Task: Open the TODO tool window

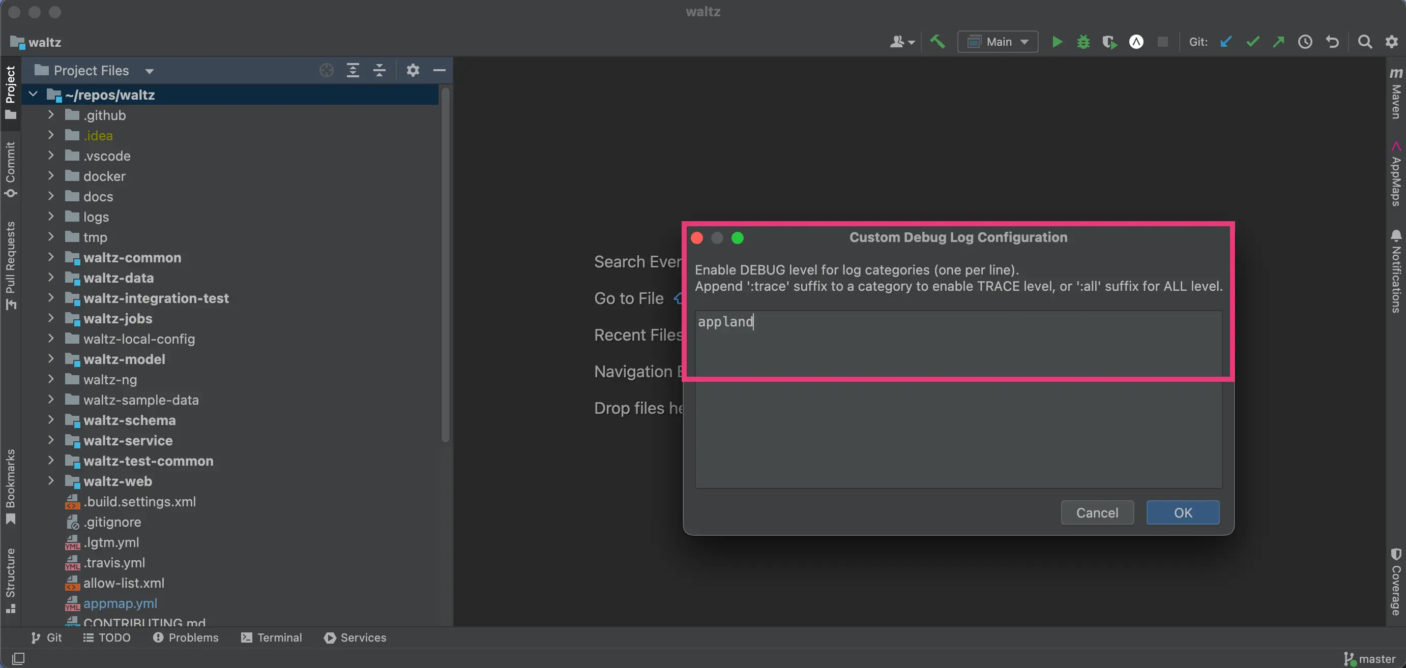Action: [x=106, y=637]
